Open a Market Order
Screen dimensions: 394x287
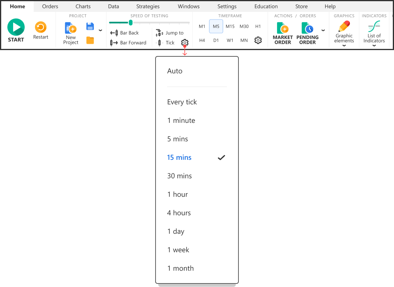283,33
